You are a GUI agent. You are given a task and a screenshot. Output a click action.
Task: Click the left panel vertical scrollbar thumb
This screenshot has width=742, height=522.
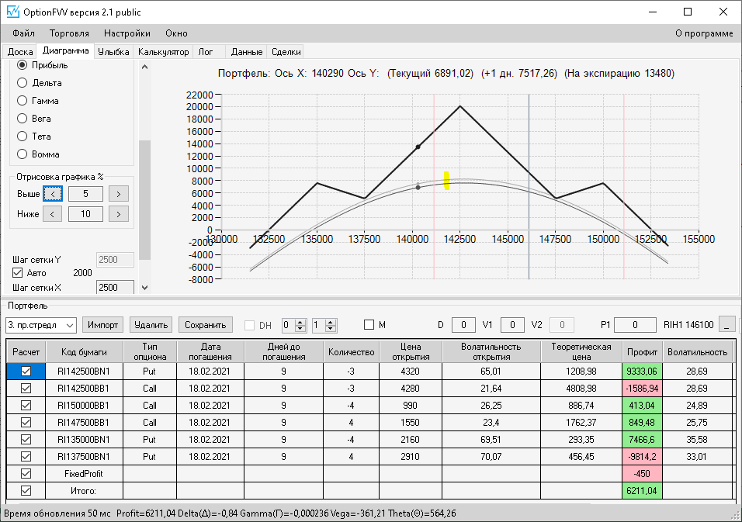click(145, 200)
